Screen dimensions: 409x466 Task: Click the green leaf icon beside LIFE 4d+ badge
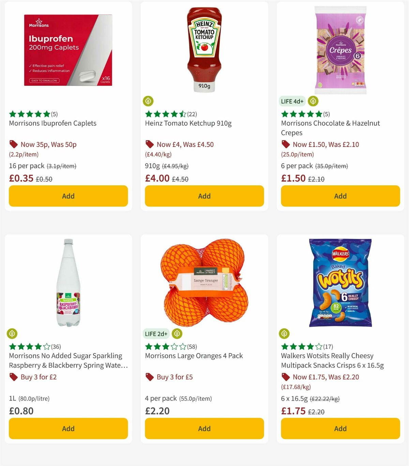[x=313, y=101]
